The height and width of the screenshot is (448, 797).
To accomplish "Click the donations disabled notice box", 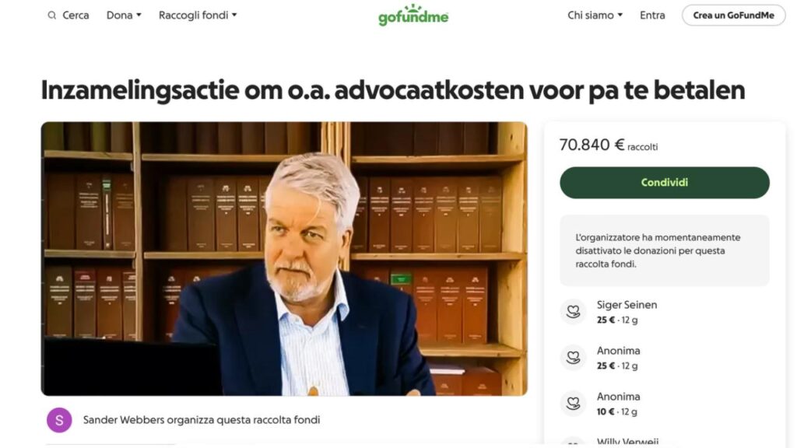I will coord(665,250).
